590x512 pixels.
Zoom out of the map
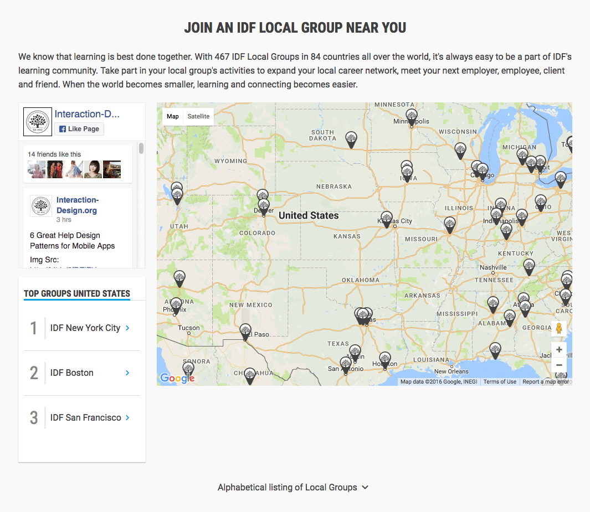(559, 365)
